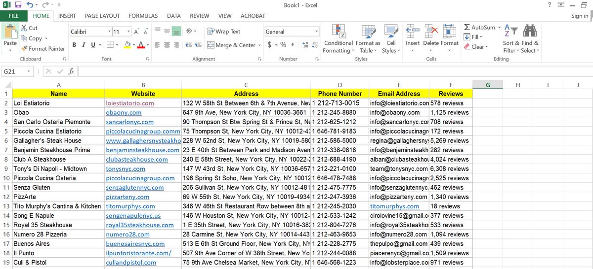593x269 pixels.
Task: Click Sign in
Action: pos(580,16)
